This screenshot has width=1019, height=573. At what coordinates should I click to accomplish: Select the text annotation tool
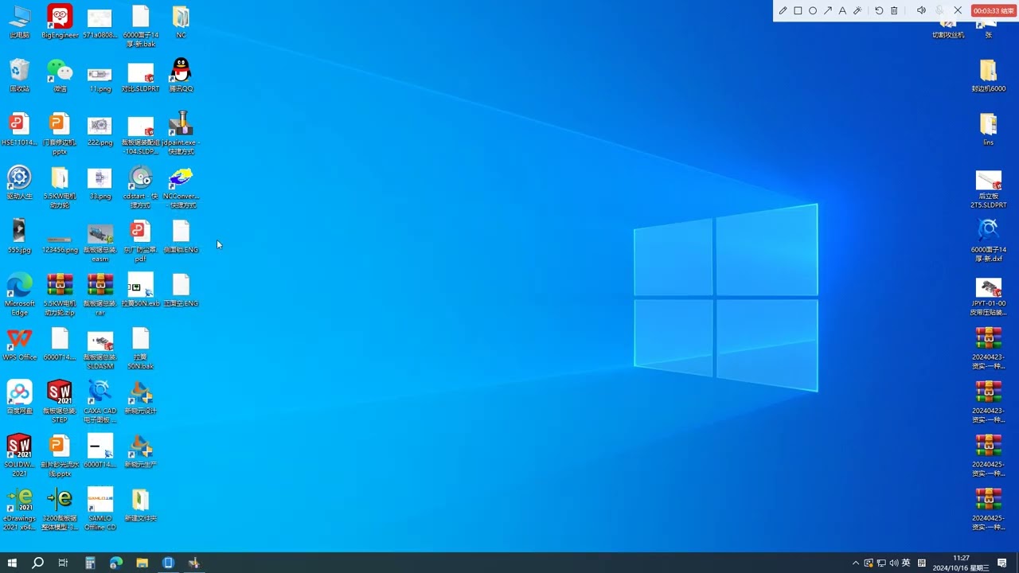pos(842,11)
